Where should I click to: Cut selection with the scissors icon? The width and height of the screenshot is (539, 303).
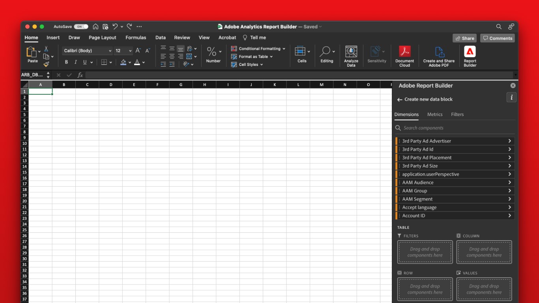pos(46,49)
